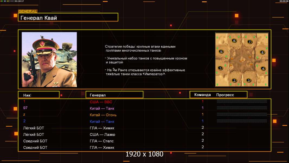Pick start position 7 marker on map
289x163 pixels.
click(x=250, y=42)
